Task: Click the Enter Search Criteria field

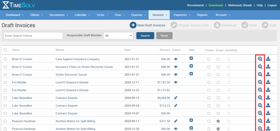Action: pyautogui.click(x=33, y=36)
